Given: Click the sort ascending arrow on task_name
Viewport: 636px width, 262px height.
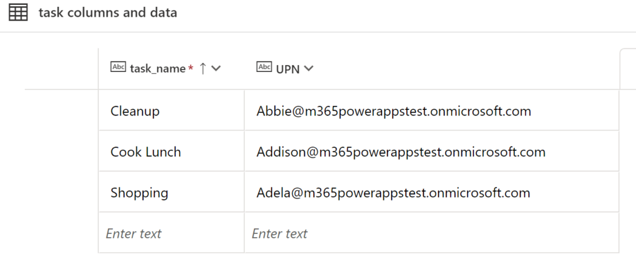Looking at the screenshot, I should (x=202, y=69).
